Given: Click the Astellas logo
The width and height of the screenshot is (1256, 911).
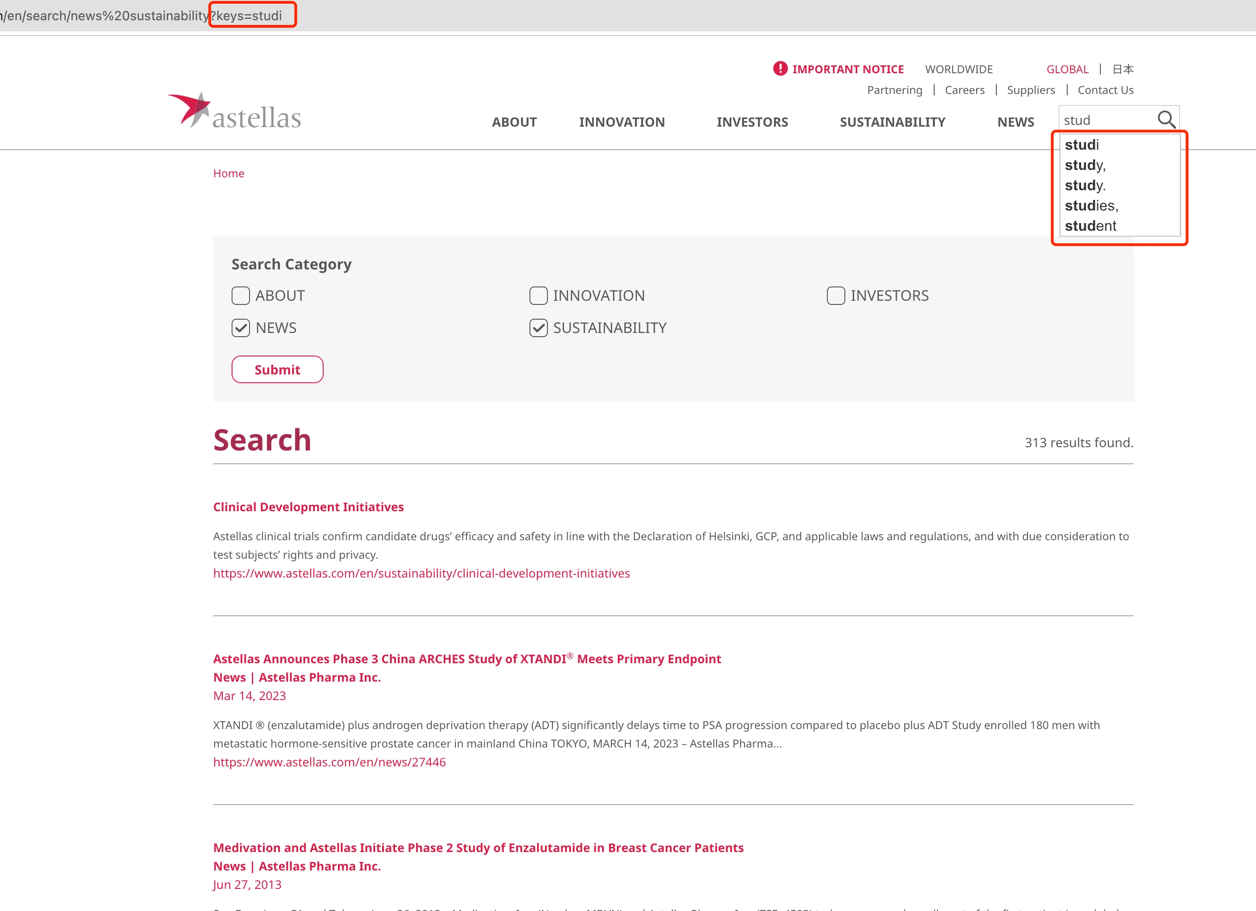Looking at the screenshot, I should click(234, 111).
